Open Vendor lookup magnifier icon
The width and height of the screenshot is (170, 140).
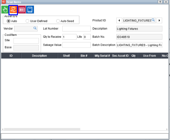[x=35, y=28]
